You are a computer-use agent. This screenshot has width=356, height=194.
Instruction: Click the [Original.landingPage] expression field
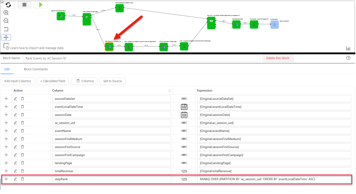tap(274, 163)
